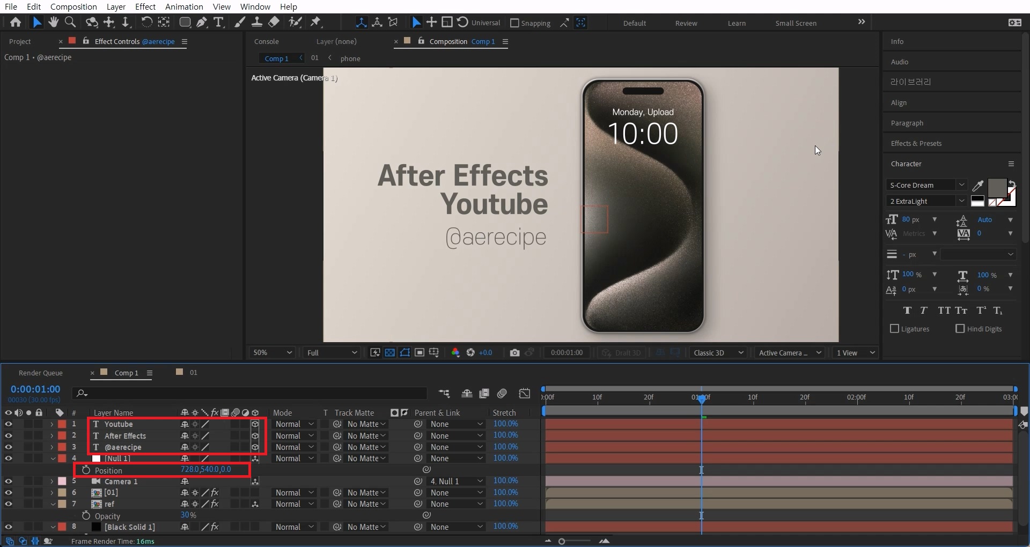1030x547 pixels.
Task: Open the Classic 3D renderer dropdown
Action: click(x=718, y=352)
